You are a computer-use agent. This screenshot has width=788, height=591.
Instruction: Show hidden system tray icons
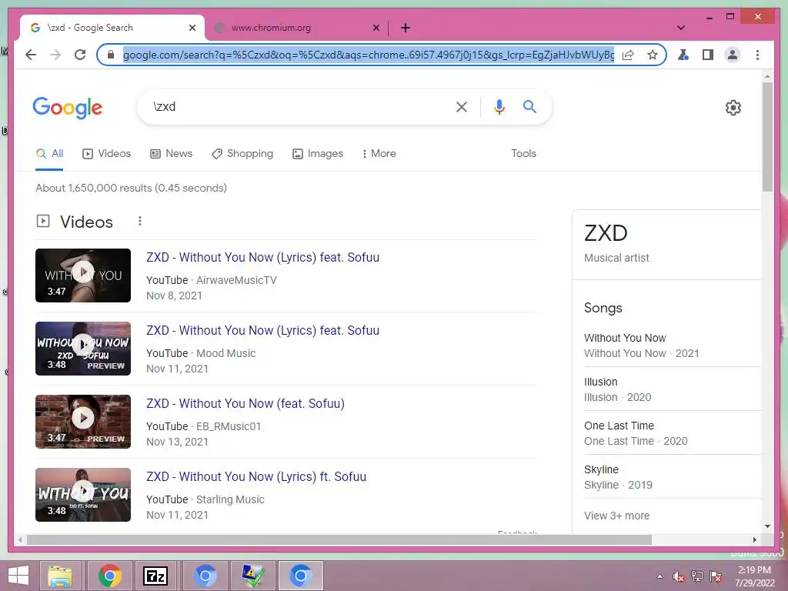tap(659, 576)
